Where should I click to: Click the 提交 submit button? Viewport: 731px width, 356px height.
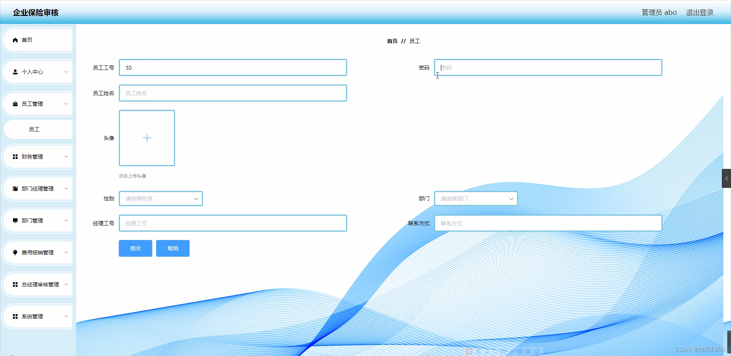135,248
